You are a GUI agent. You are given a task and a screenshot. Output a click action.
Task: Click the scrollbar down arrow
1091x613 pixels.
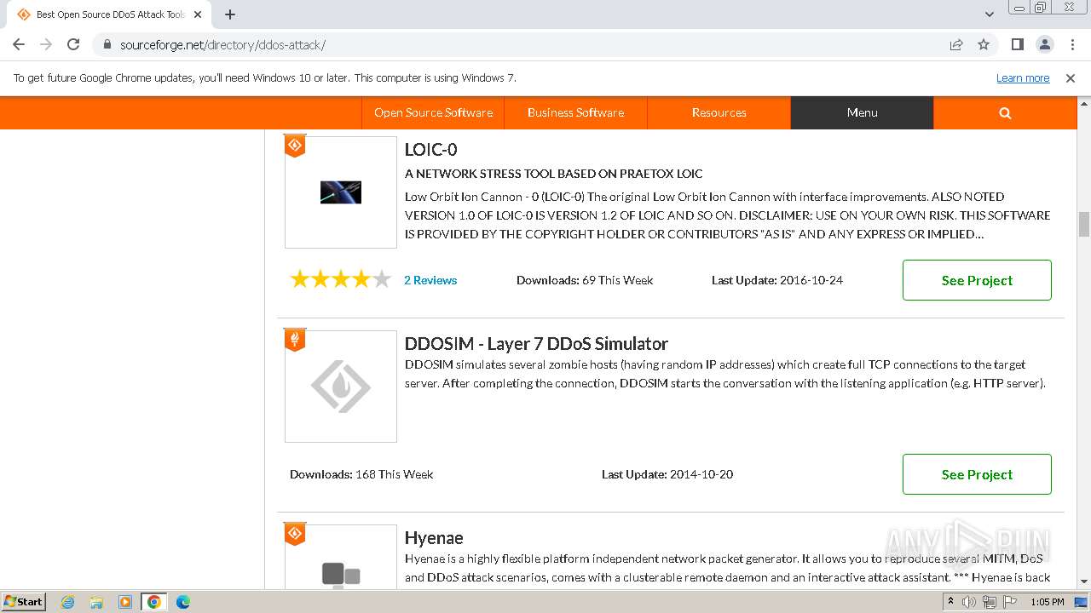pyautogui.click(x=1084, y=581)
